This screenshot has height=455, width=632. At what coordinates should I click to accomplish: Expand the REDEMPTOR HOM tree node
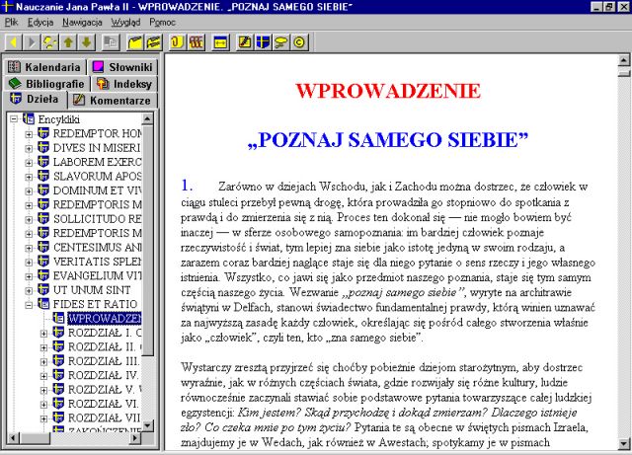click(x=29, y=134)
